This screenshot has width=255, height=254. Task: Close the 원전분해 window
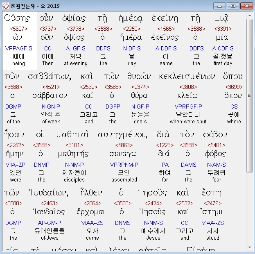pyautogui.click(x=246, y=6)
